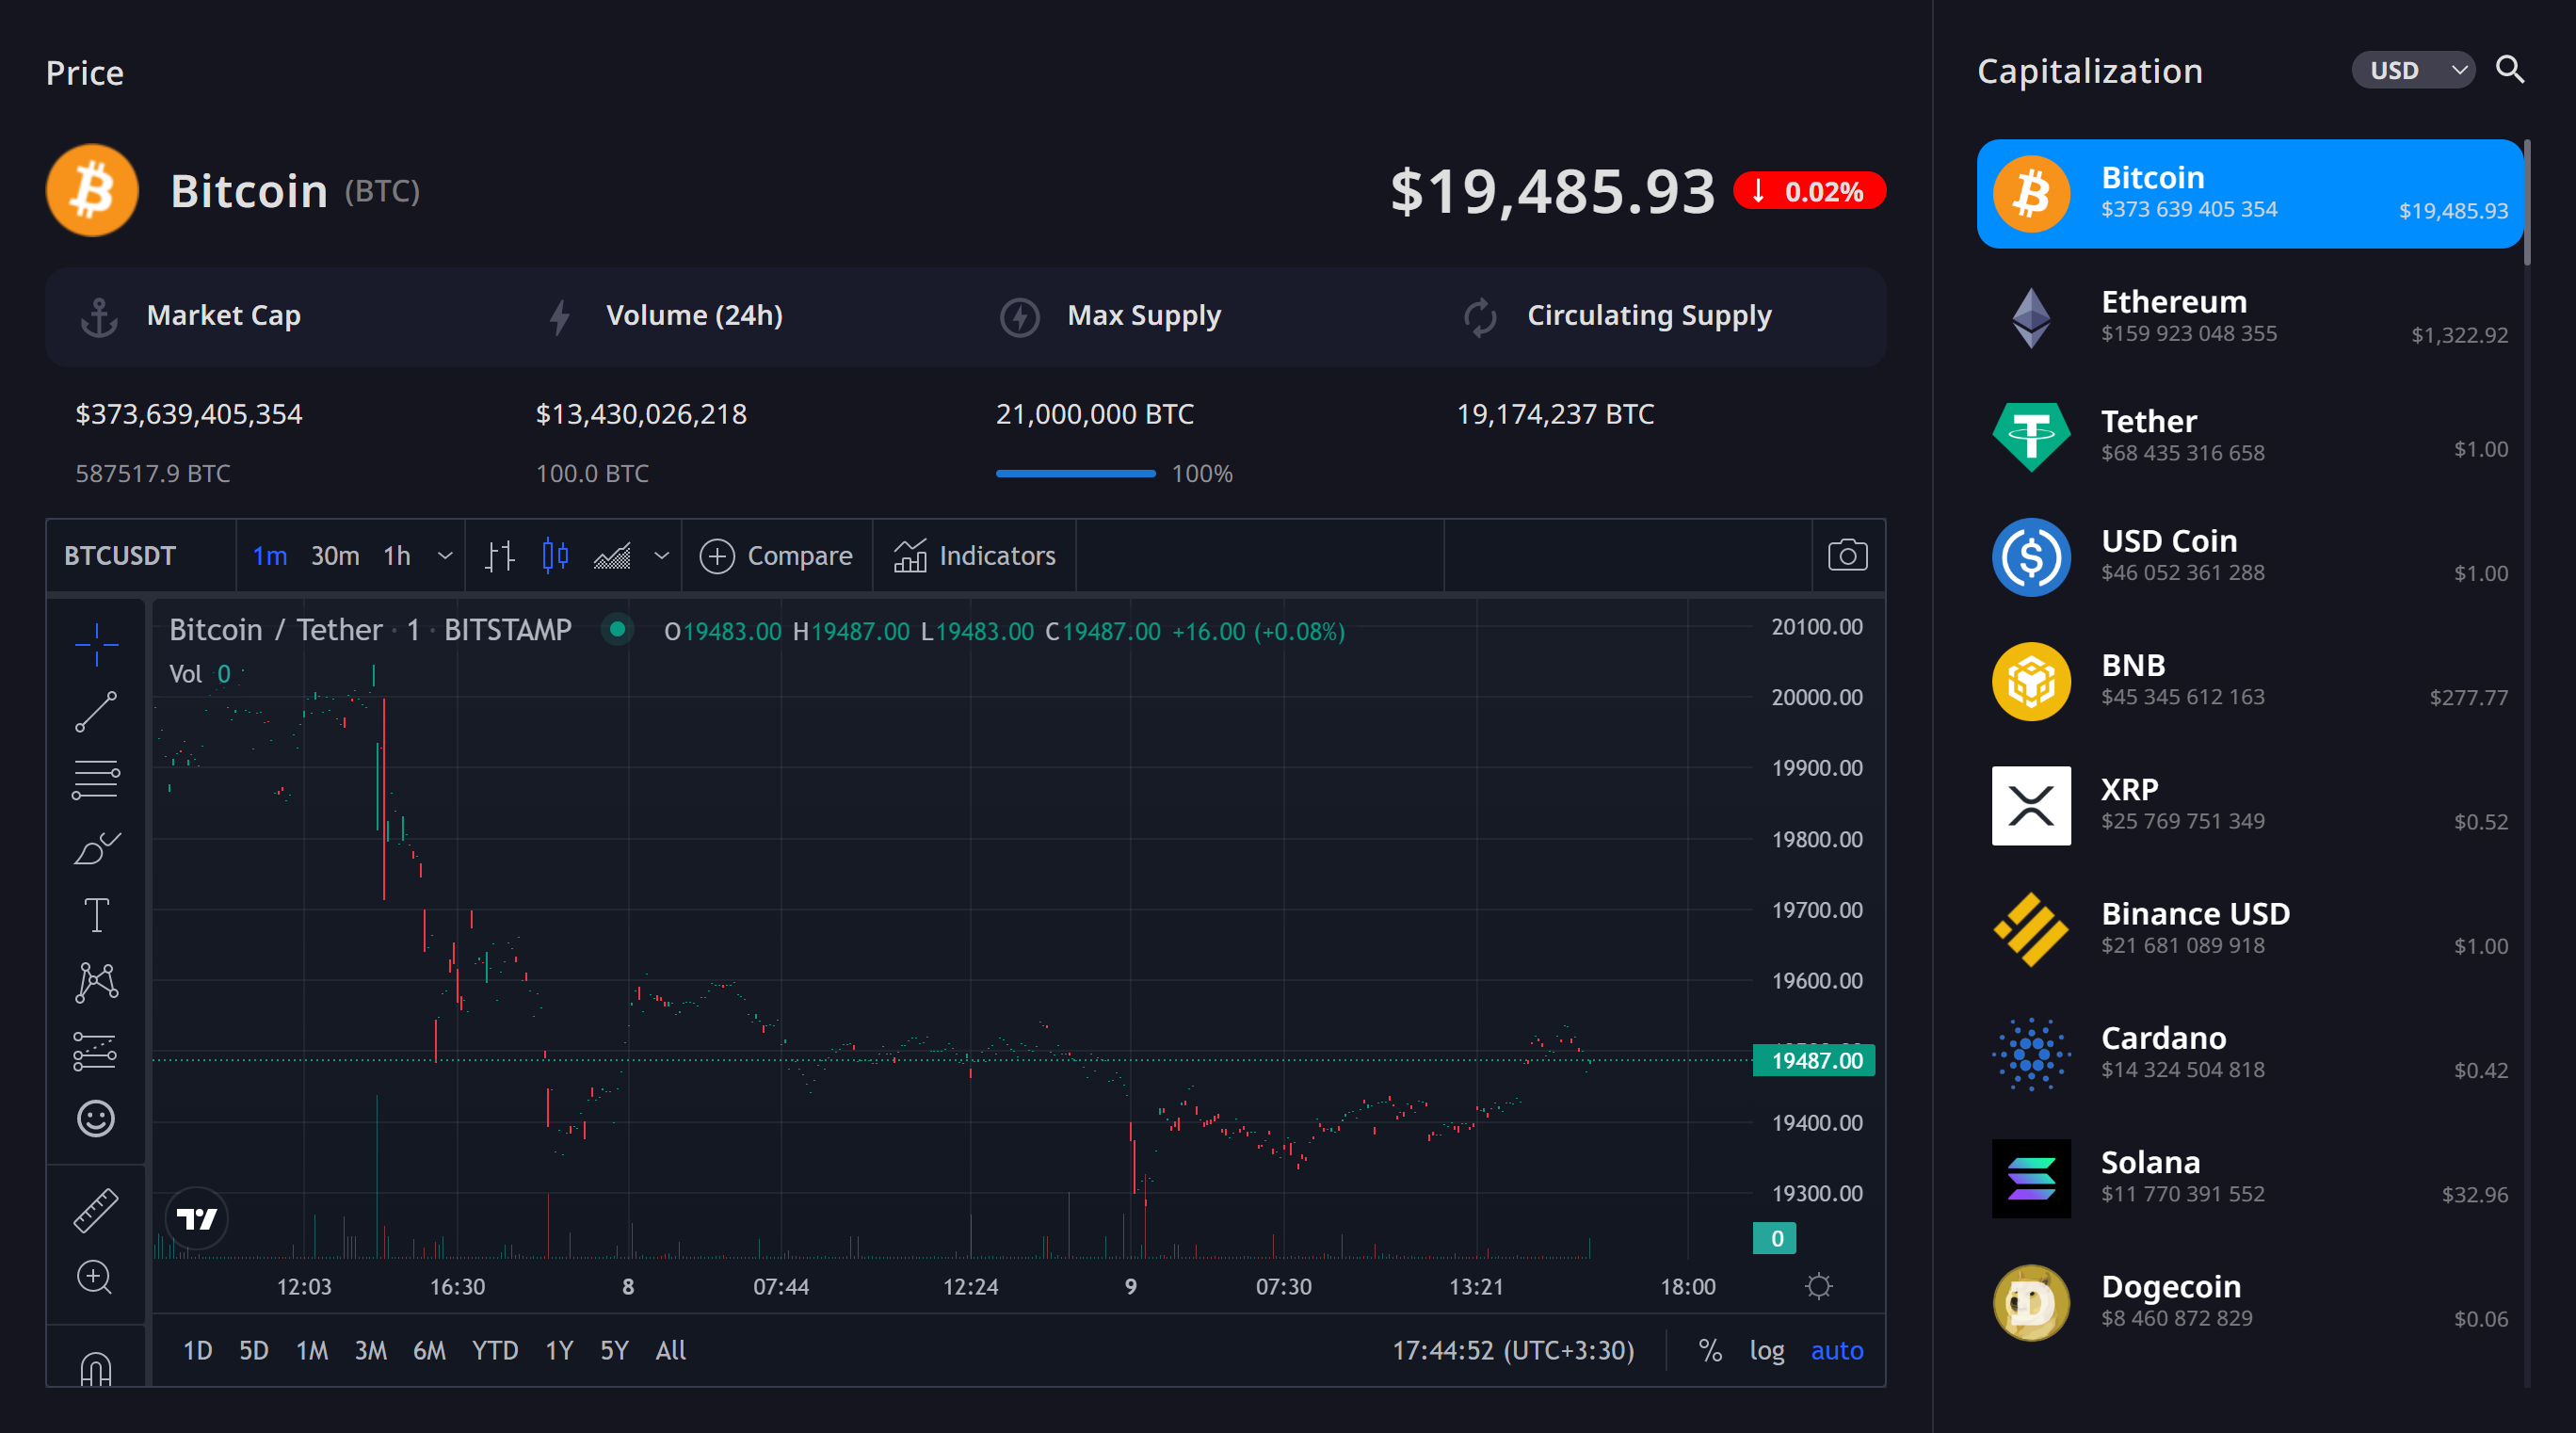Open timezone menu at 17:44:52 (UTC+3:30)
The width and height of the screenshot is (2576, 1433).
[x=1513, y=1350]
